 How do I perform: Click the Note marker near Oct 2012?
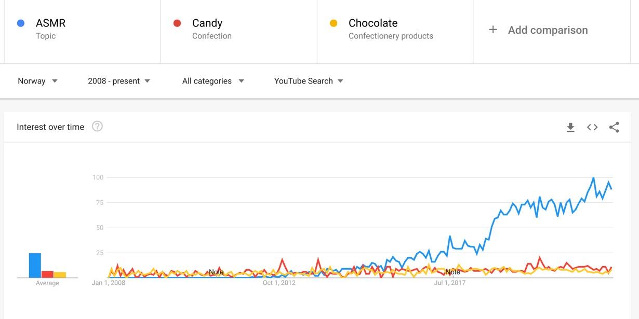[x=216, y=272]
